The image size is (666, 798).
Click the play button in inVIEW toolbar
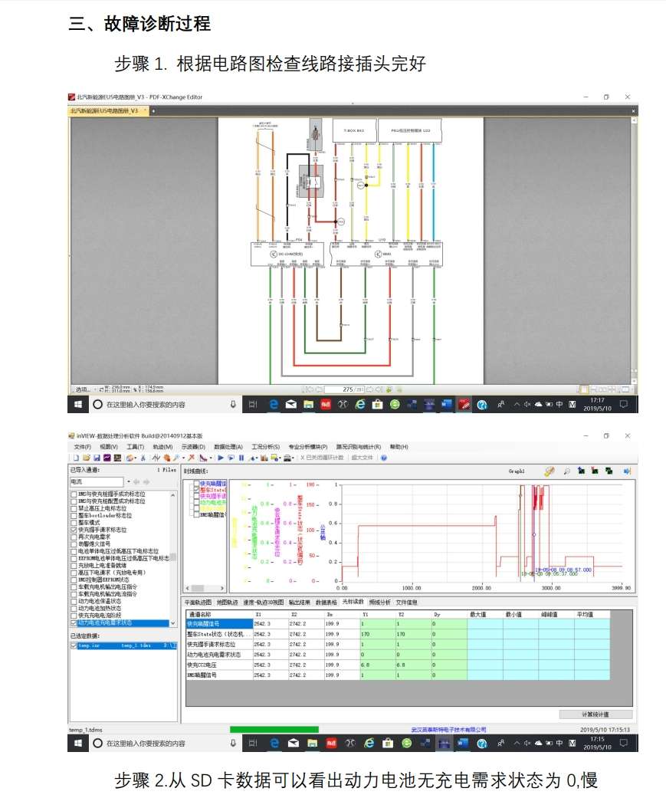[221, 458]
